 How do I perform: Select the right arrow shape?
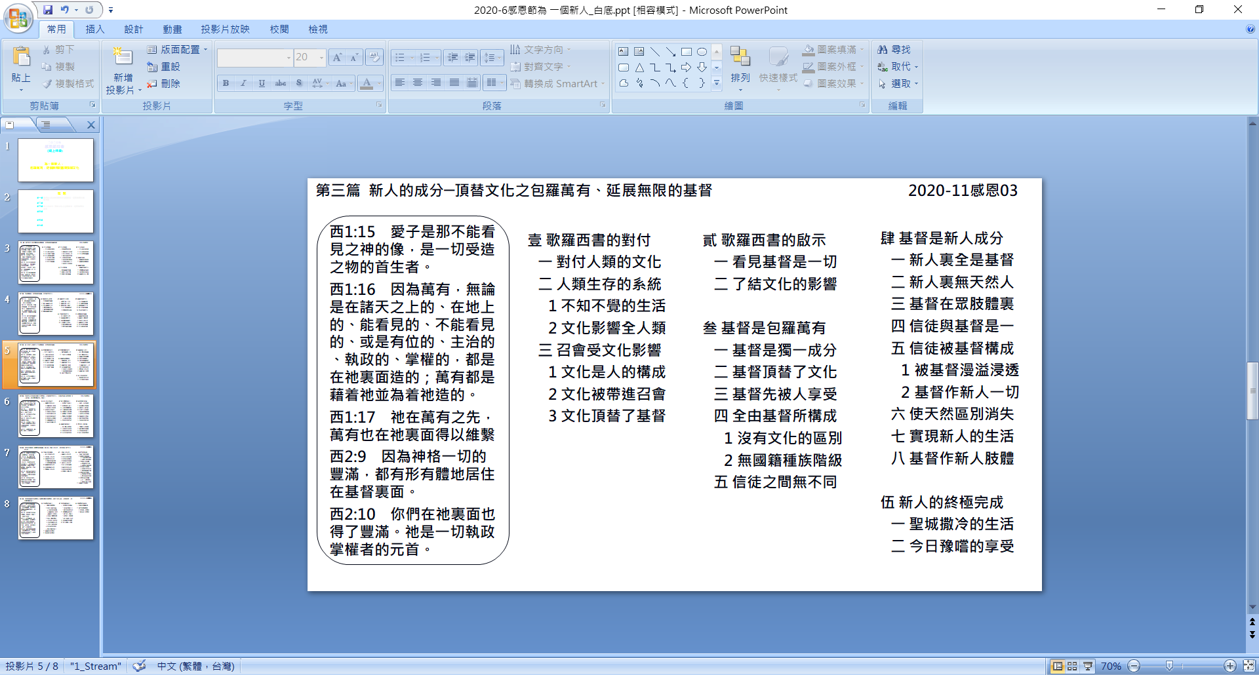pos(686,67)
